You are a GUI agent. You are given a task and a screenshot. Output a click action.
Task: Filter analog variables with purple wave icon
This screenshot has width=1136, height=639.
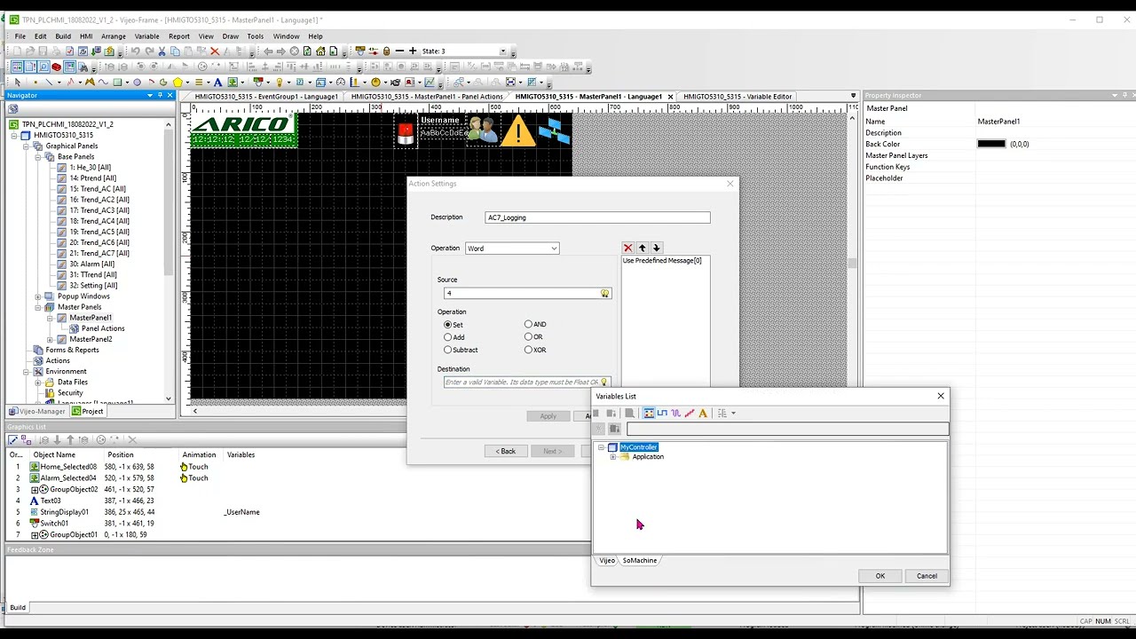(x=675, y=413)
